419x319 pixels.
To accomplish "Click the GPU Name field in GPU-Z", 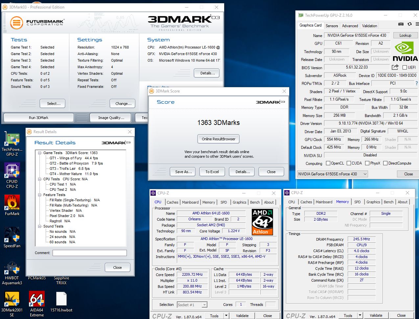I will [358, 35].
